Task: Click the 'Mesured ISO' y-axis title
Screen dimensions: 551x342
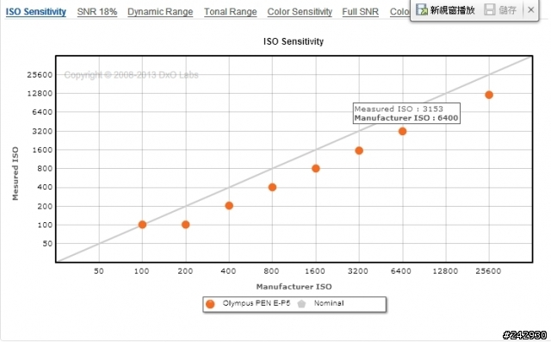Action: point(15,174)
